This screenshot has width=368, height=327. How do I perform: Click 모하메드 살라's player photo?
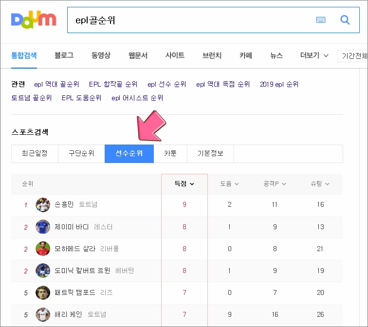point(43,249)
